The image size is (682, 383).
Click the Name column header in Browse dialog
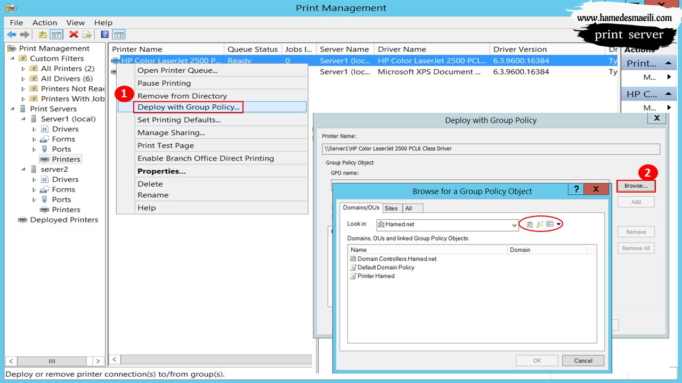tap(427, 250)
